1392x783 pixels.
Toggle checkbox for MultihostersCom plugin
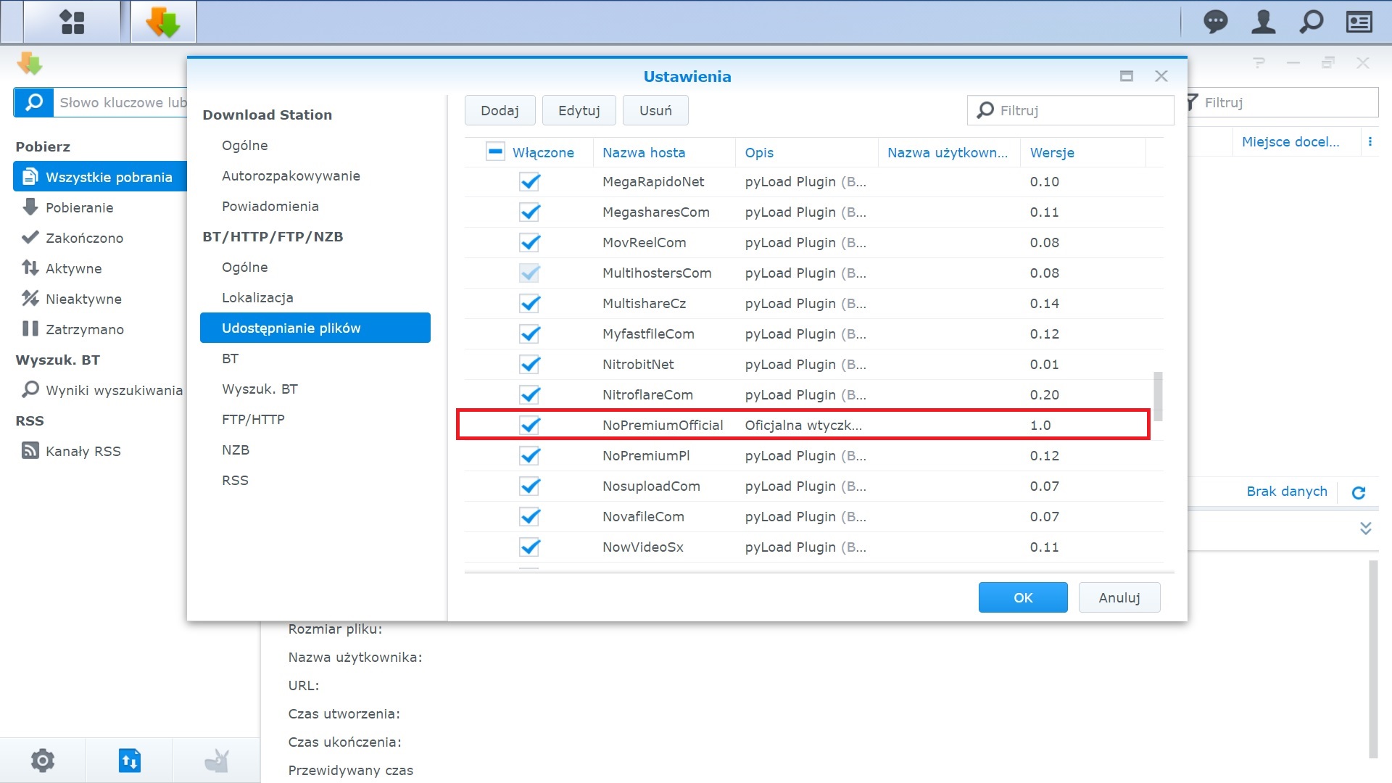(530, 273)
